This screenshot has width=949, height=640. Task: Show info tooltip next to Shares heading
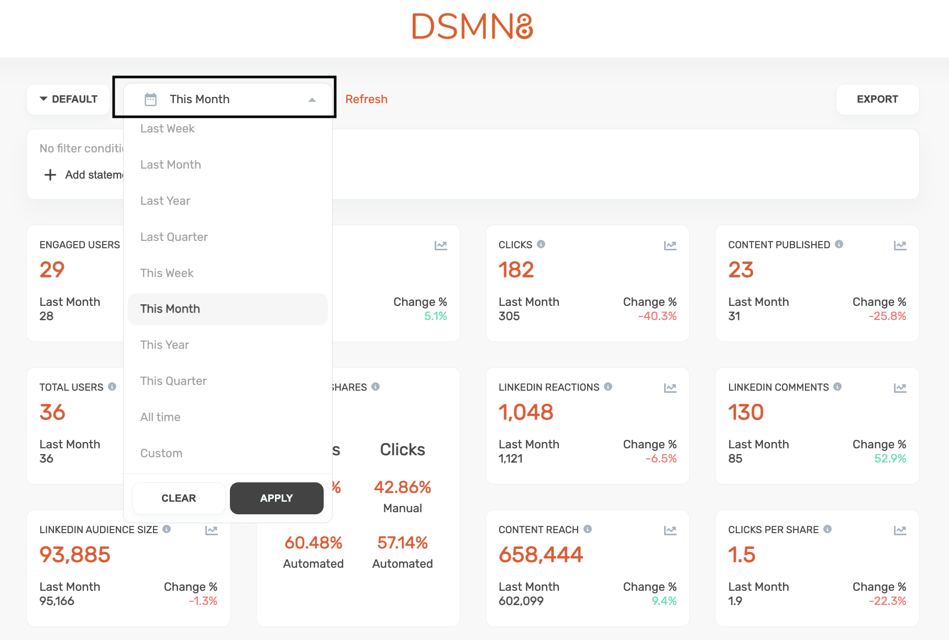376,387
